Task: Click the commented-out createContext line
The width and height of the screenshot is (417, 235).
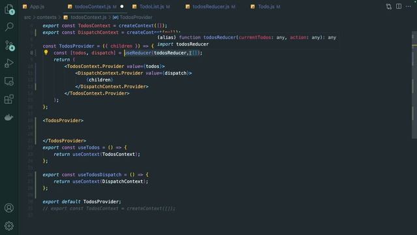Action: click(x=109, y=208)
